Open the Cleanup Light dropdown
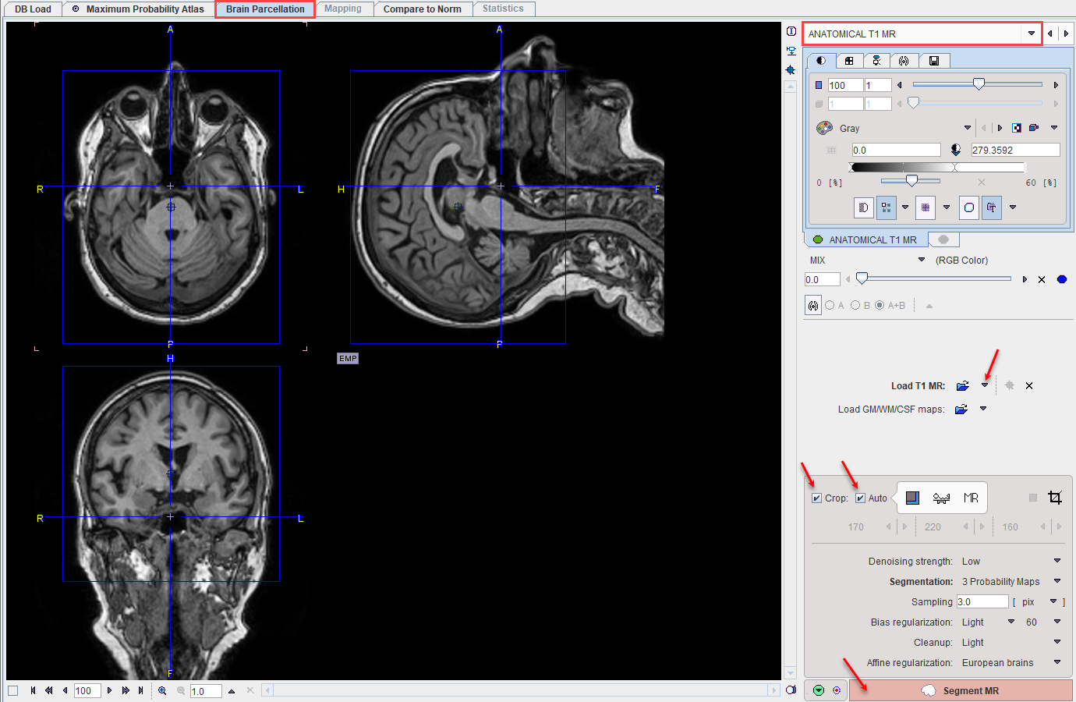 click(x=1057, y=642)
